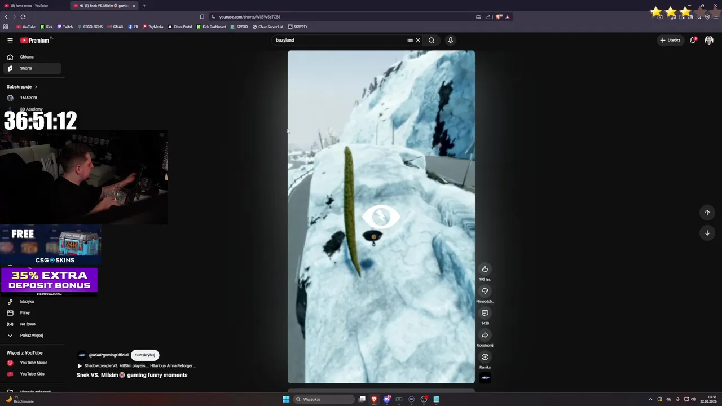The height and width of the screenshot is (406, 722).
Task: Clear the search query with X
Action: tap(418, 41)
